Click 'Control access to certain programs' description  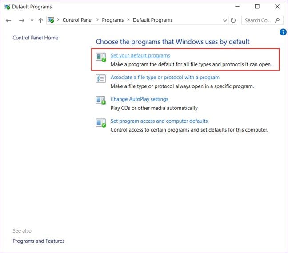(189, 130)
